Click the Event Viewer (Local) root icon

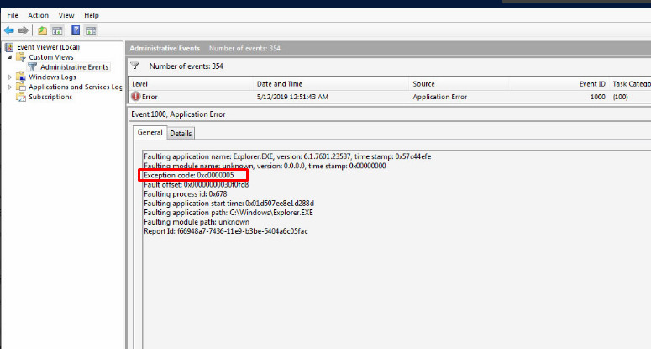point(9,47)
